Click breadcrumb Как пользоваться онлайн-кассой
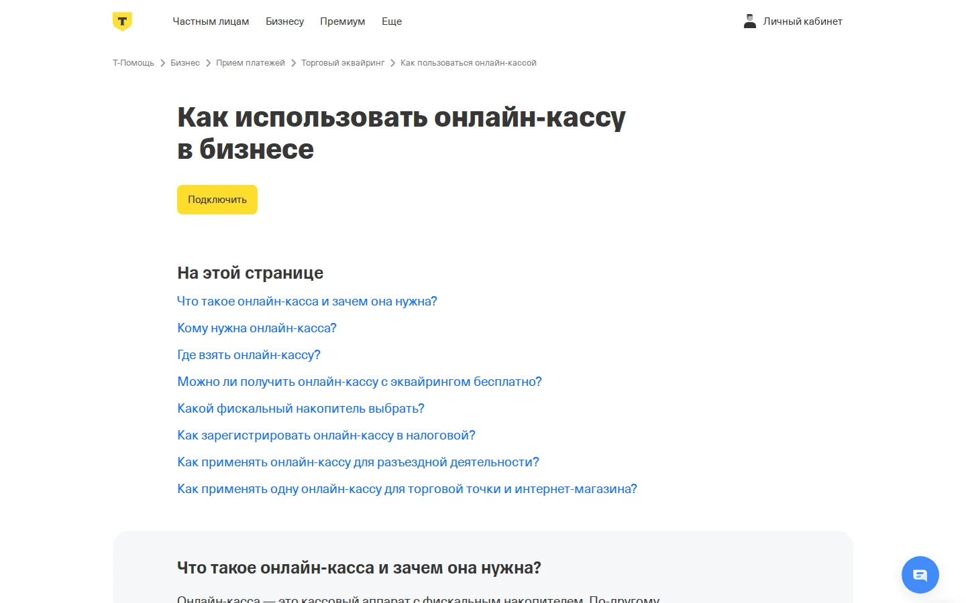This screenshot has height=603, width=966. pos(468,63)
